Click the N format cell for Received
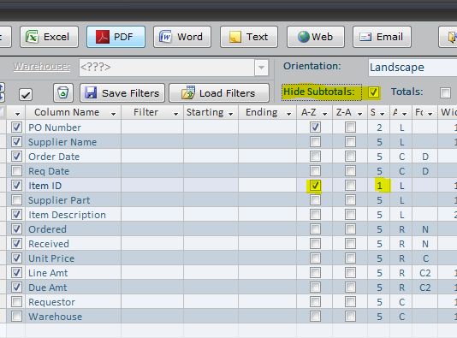 (425, 244)
